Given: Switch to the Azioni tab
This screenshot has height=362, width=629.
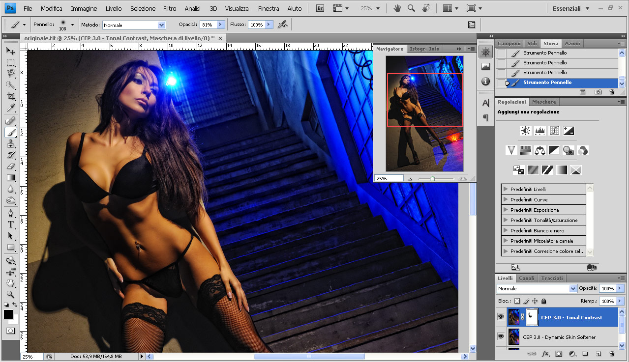Looking at the screenshot, I should 572,43.
